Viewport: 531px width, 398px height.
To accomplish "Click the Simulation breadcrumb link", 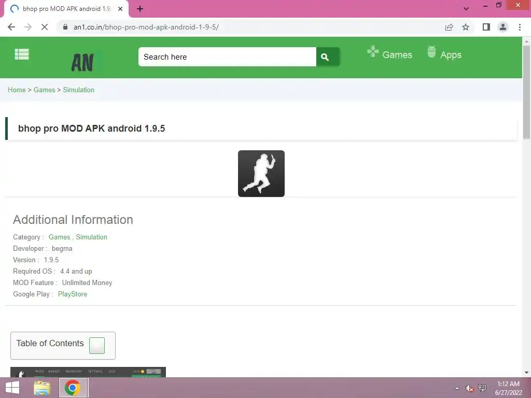I will click(x=79, y=90).
